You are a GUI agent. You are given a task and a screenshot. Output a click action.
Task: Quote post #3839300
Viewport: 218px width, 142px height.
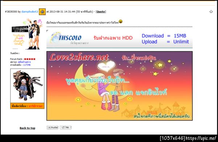(101, 12)
